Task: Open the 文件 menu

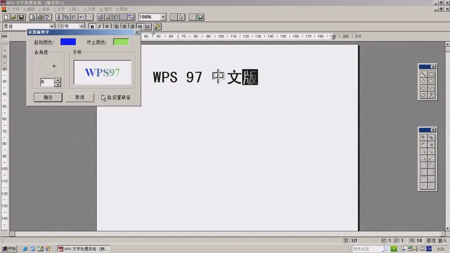Action: tap(14, 9)
